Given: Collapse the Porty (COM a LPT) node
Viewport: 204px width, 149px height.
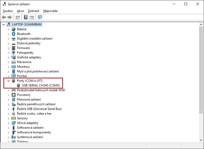Looking at the screenshot, I should (9, 81).
